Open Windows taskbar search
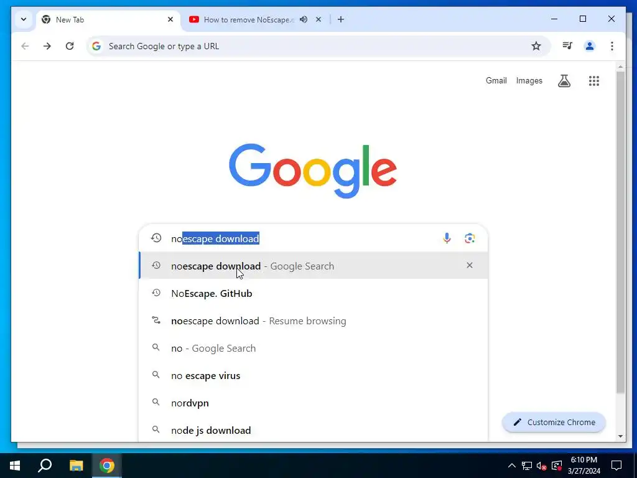Image resolution: width=637 pixels, height=478 pixels. (x=45, y=466)
